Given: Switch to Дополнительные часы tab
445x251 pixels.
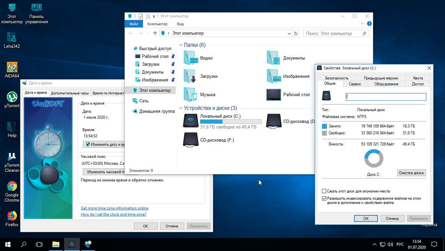Looking at the screenshot, I should 70,93.
